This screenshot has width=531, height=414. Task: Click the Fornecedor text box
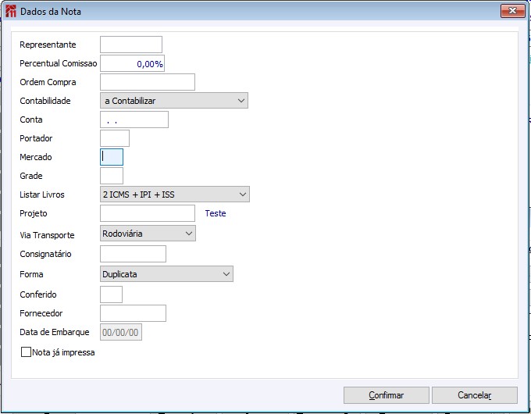[134, 313]
